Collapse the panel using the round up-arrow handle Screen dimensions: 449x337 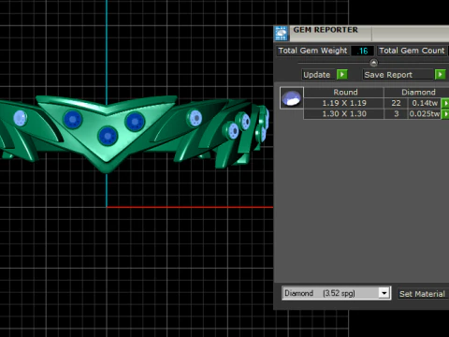click(373, 63)
